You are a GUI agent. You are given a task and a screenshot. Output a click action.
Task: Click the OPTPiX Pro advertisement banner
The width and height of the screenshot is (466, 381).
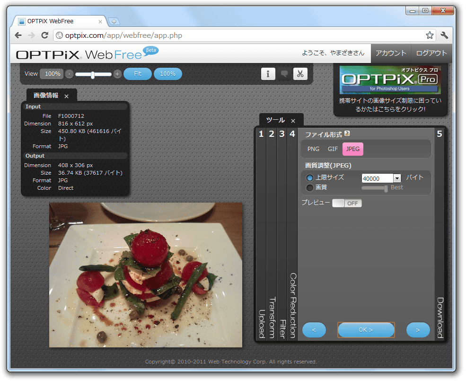[390, 80]
